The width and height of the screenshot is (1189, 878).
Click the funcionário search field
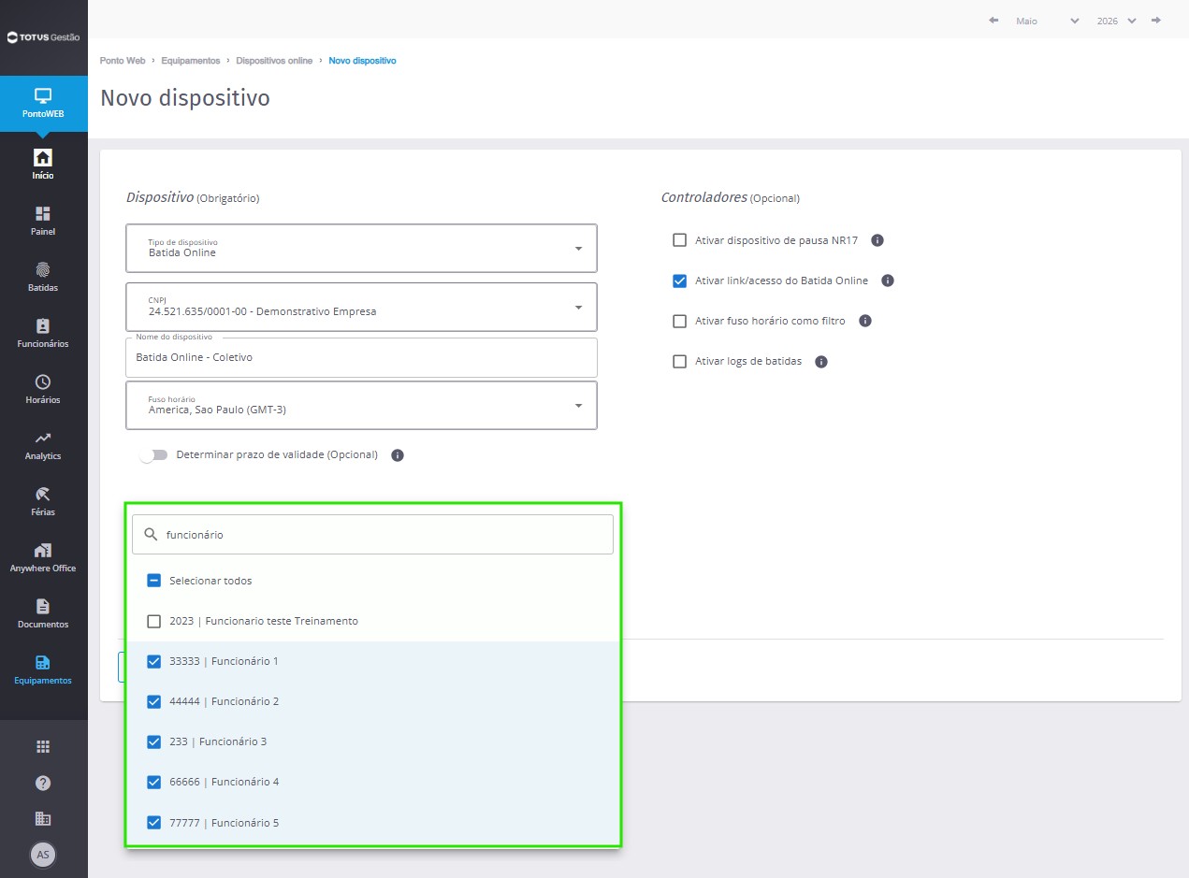point(372,535)
